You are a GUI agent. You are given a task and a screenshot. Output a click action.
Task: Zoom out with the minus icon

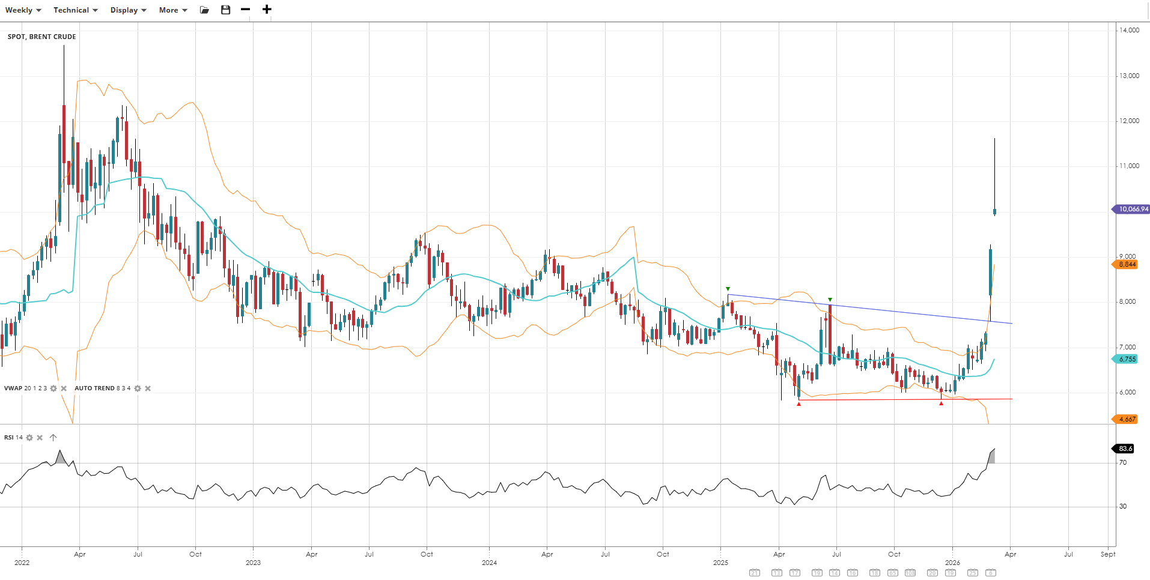(x=245, y=10)
